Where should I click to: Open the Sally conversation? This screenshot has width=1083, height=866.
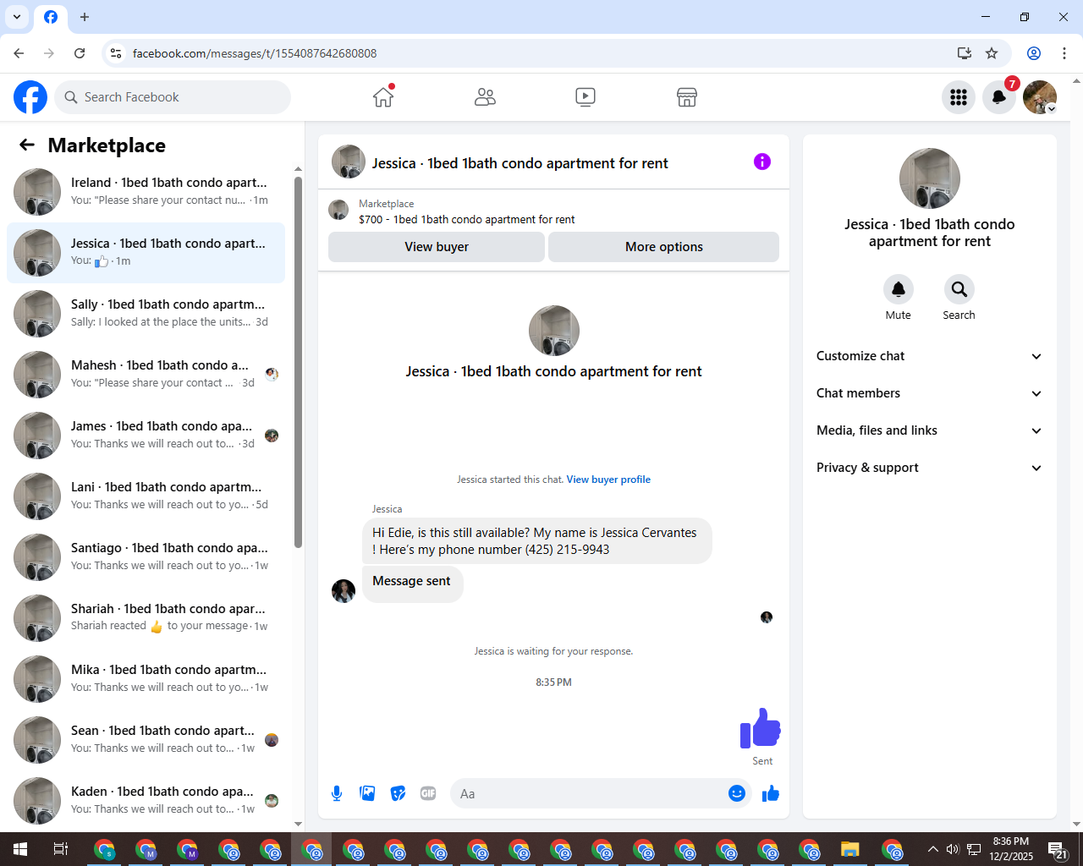tap(146, 314)
